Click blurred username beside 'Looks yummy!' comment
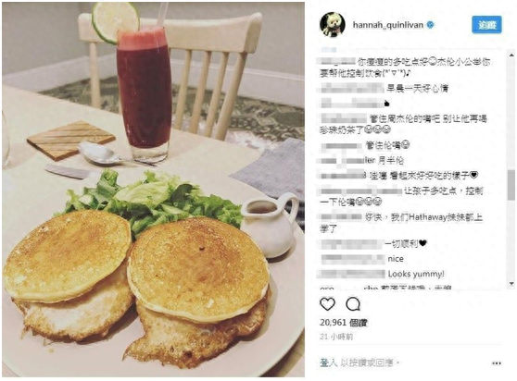This screenshot has height=381, width=517. tap(351, 274)
